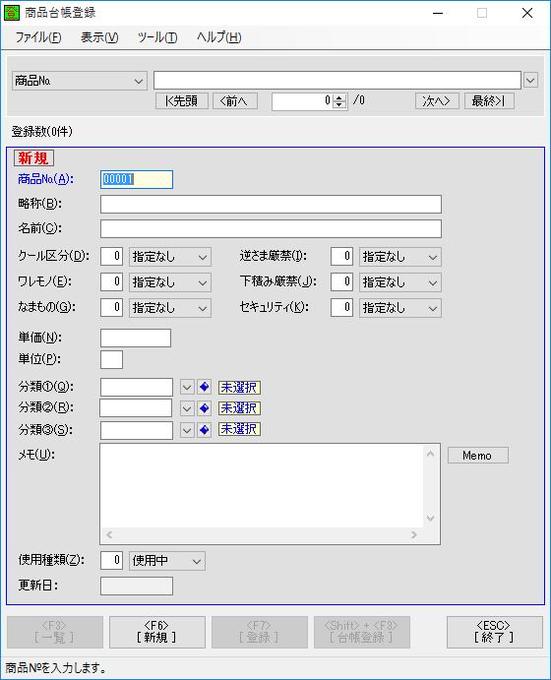
Task: Click blue diamond icon for 分類②
Action: pyautogui.click(x=205, y=408)
